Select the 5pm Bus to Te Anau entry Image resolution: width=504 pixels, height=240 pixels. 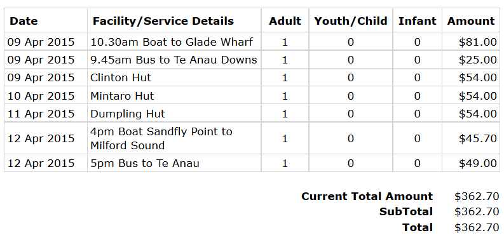252,163
